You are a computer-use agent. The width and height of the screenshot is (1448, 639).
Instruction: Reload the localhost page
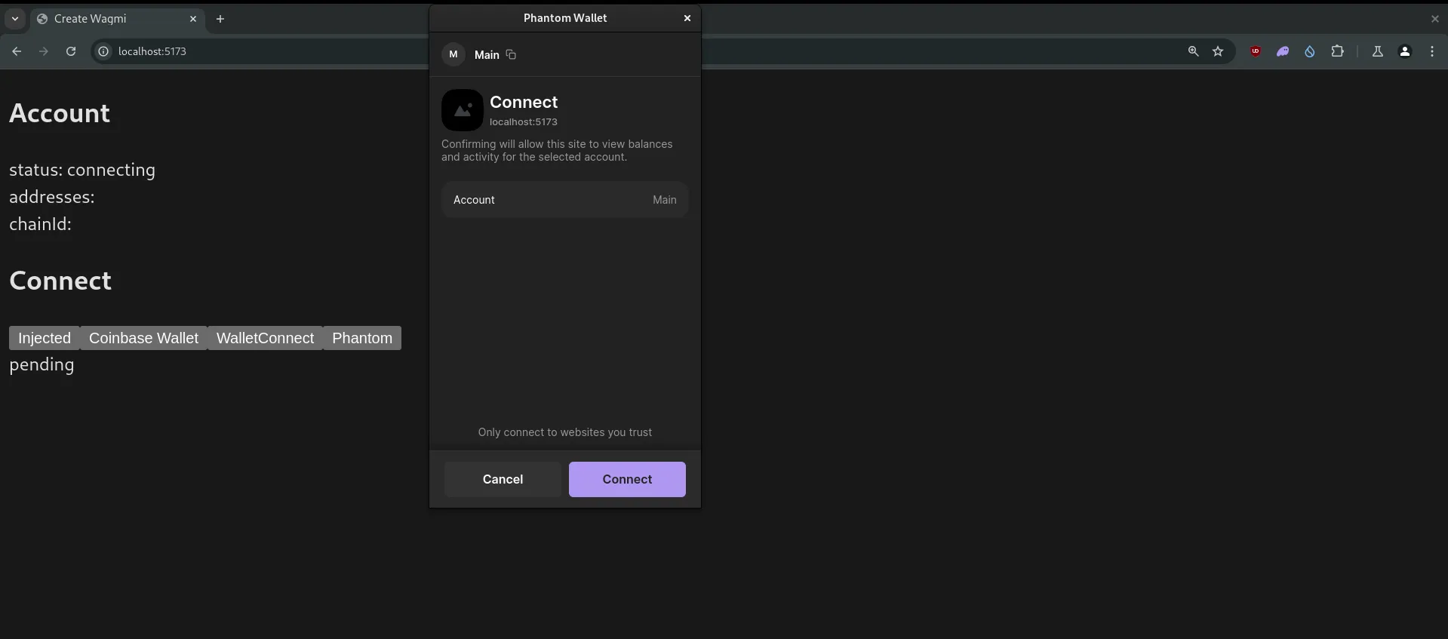[x=71, y=51]
